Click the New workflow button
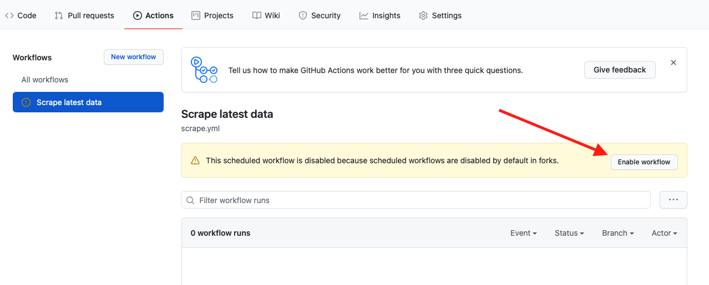The height and width of the screenshot is (285, 709). tap(134, 57)
